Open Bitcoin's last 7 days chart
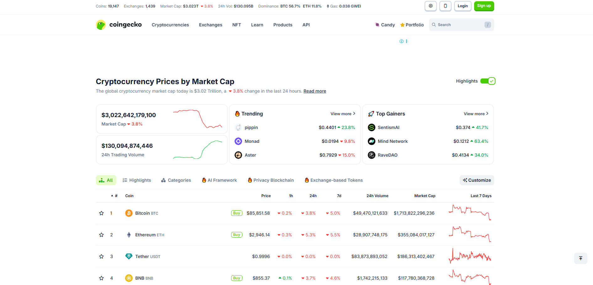 tap(470, 213)
